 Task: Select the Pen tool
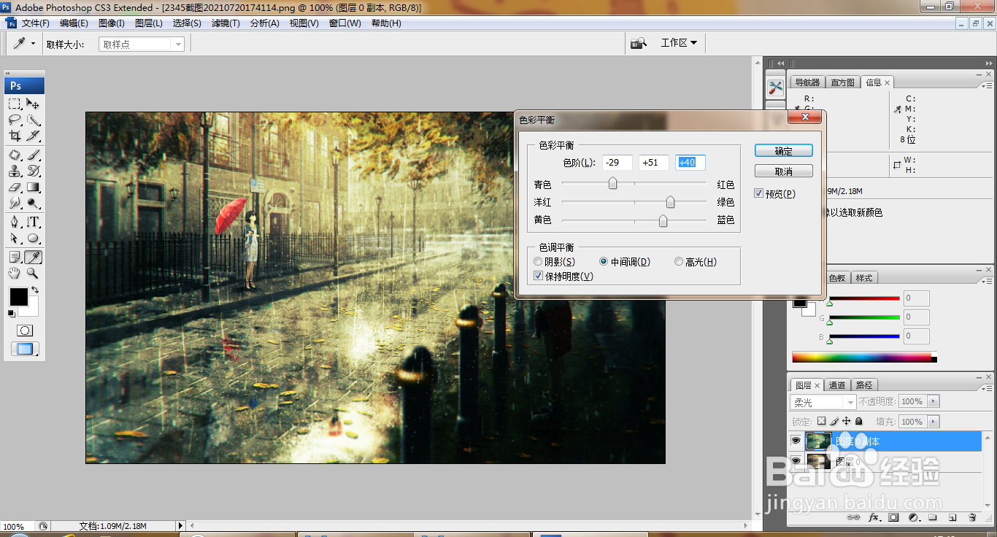pyautogui.click(x=15, y=222)
